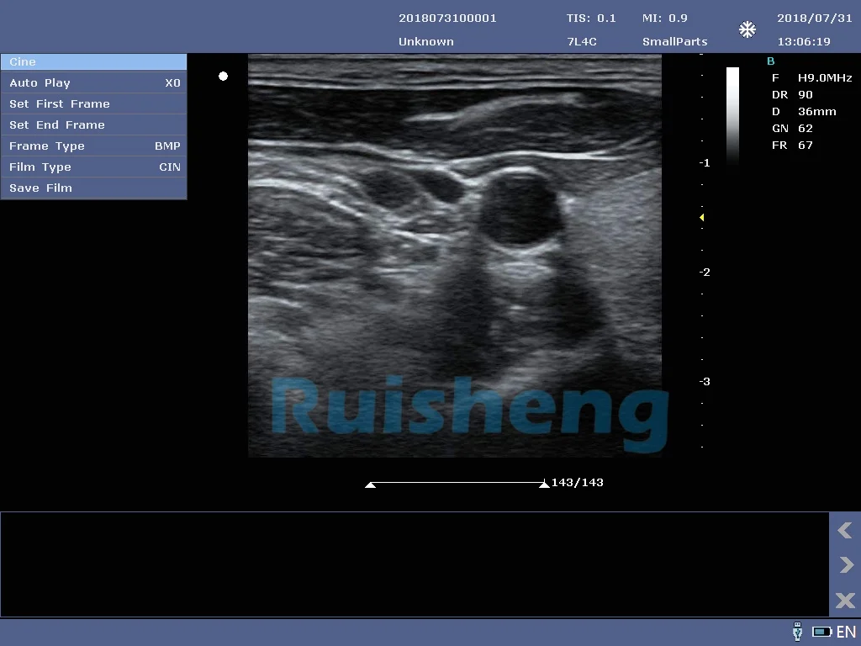Change Frame Type BMP option
The width and height of the screenshot is (861, 646).
[93, 146]
